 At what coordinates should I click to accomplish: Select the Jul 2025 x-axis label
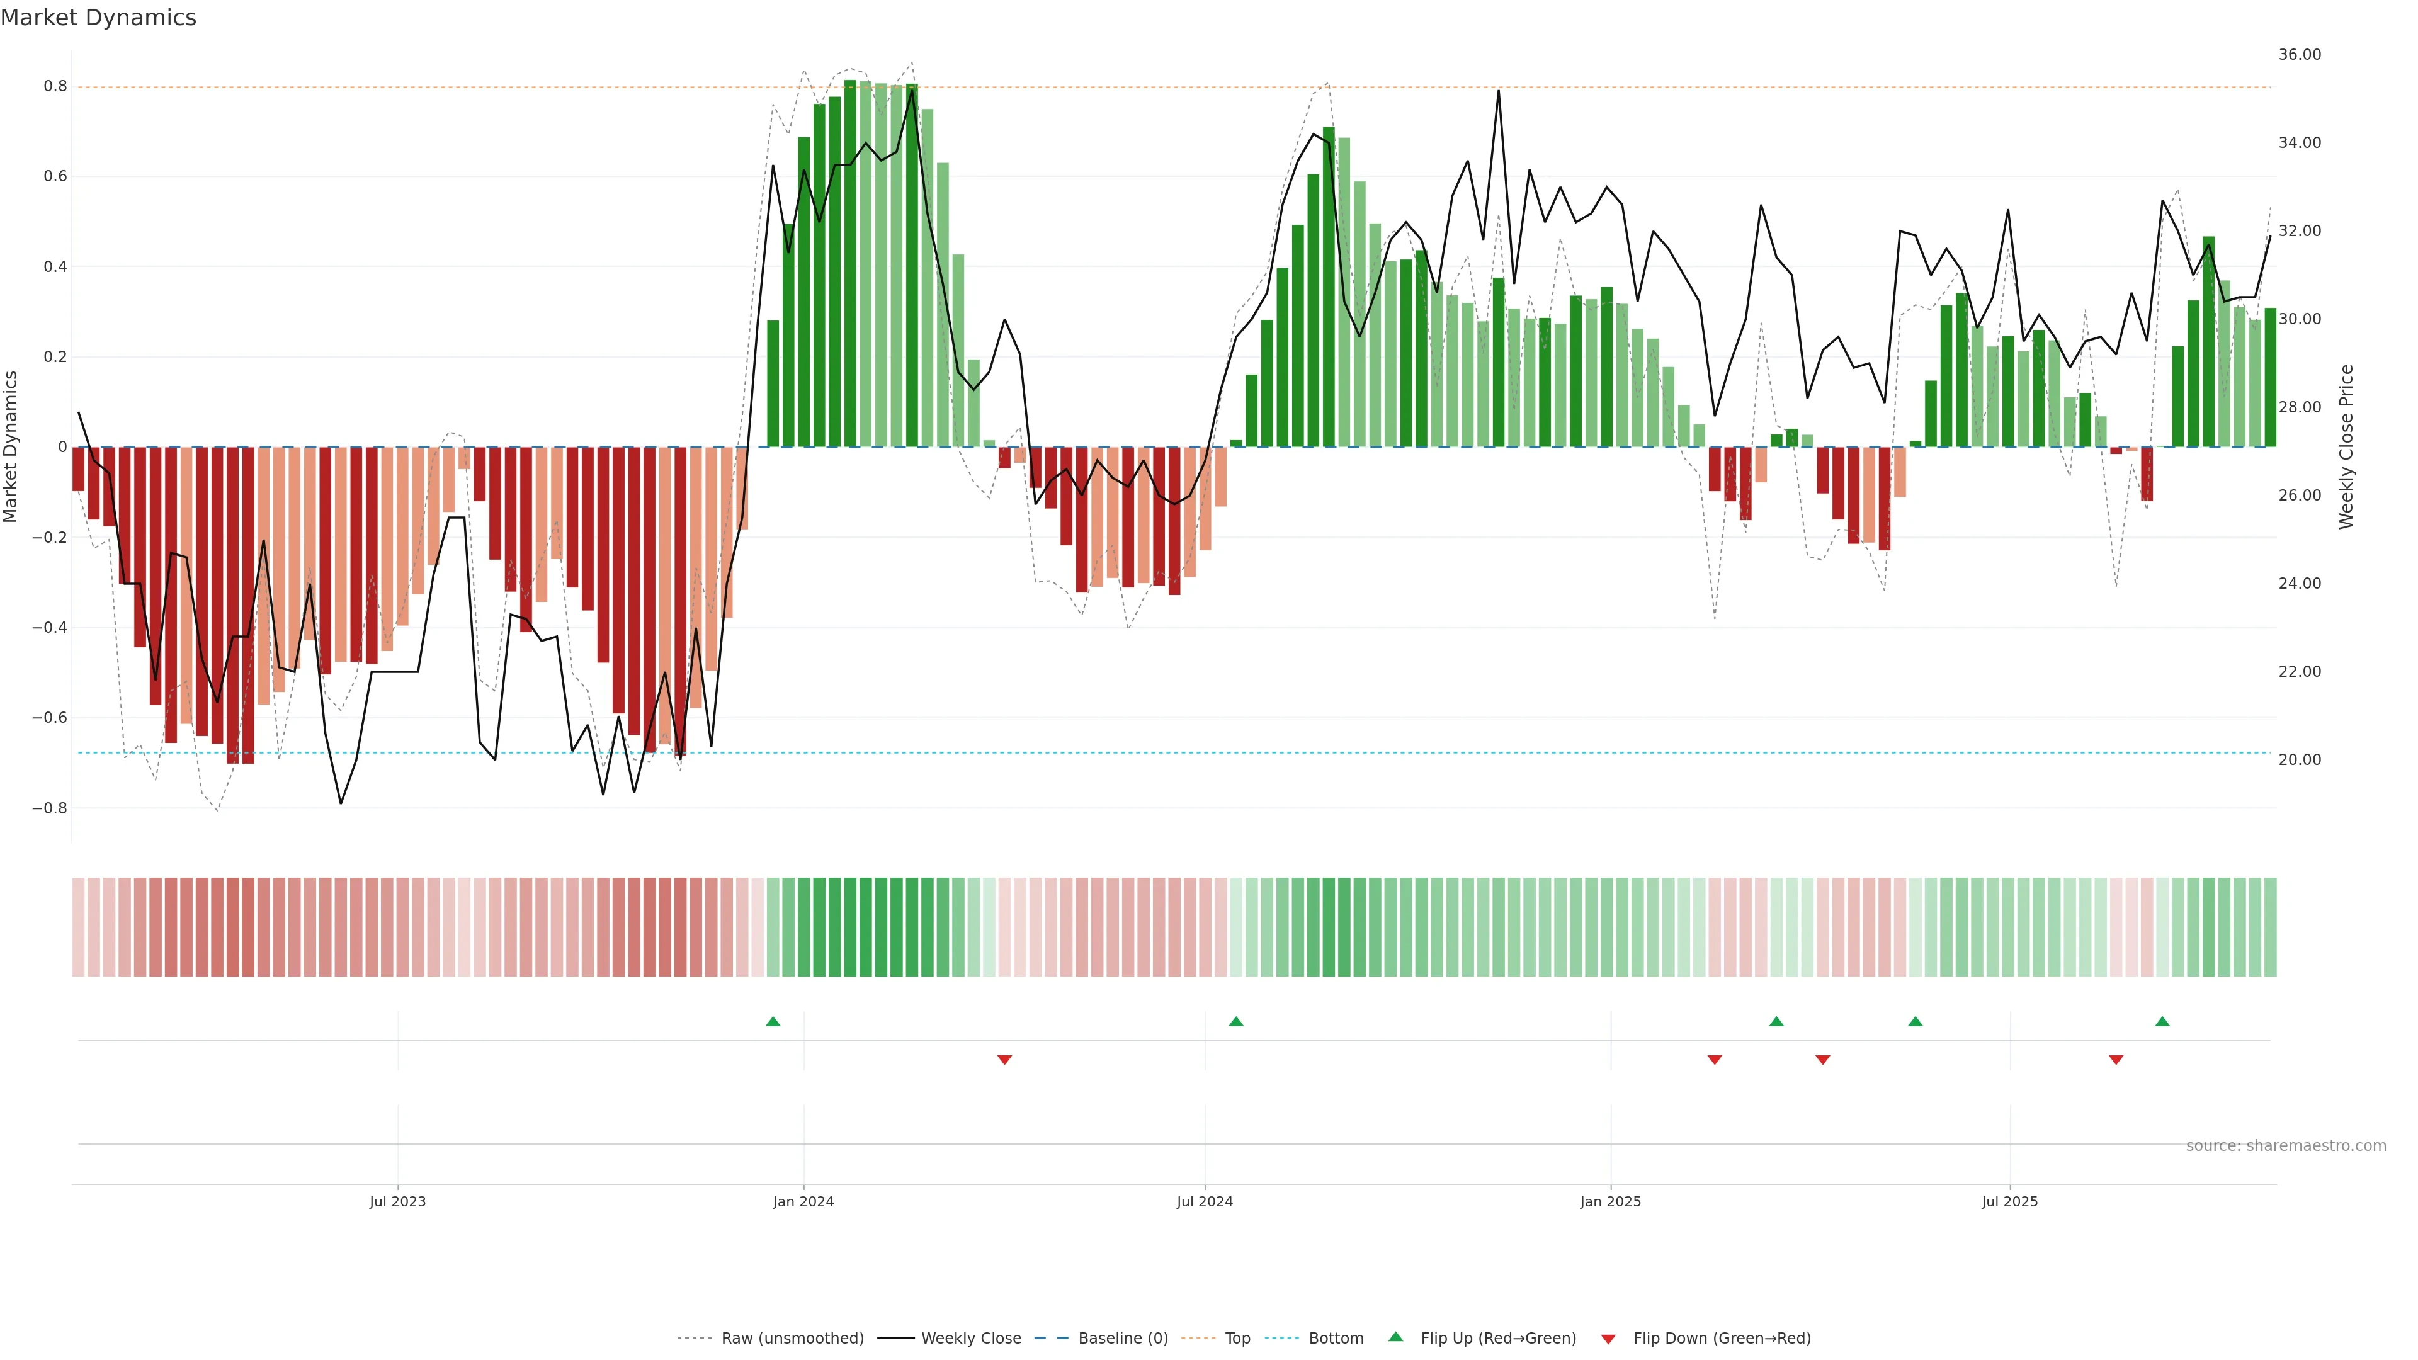(x=2009, y=1201)
